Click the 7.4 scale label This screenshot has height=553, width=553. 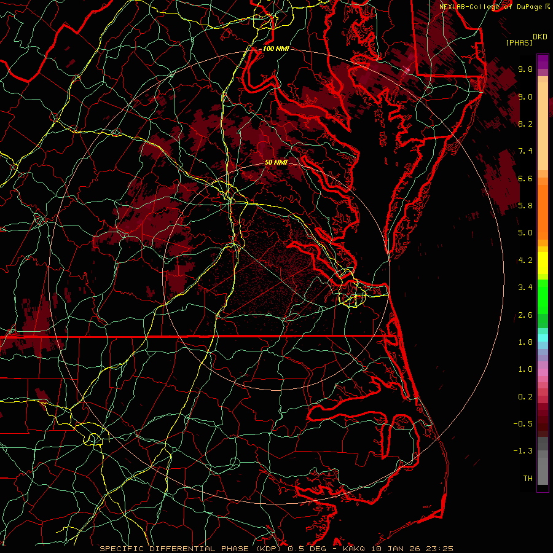coord(525,151)
